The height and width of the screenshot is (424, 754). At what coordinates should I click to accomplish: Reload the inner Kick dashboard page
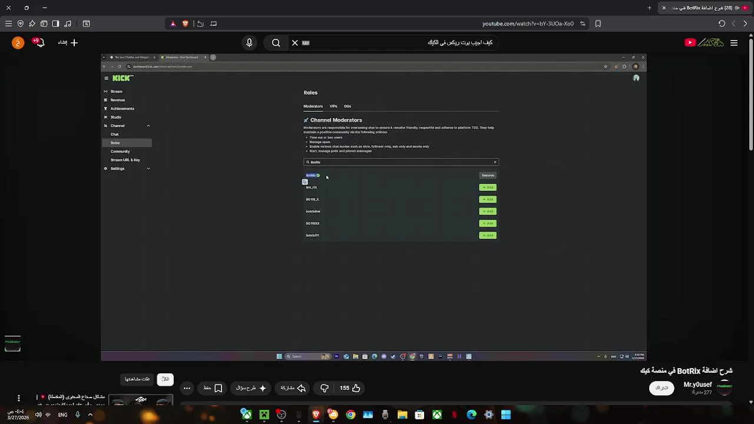point(120,67)
